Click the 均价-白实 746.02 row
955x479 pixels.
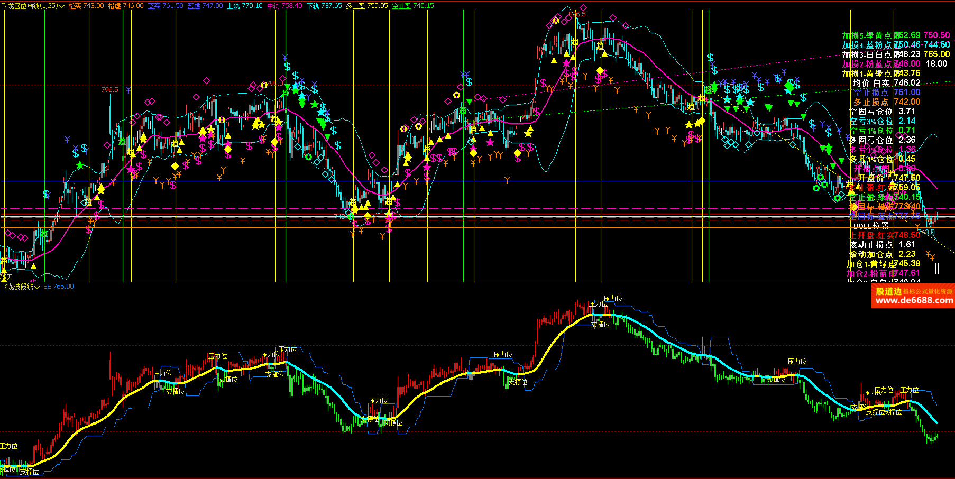[886, 83]
